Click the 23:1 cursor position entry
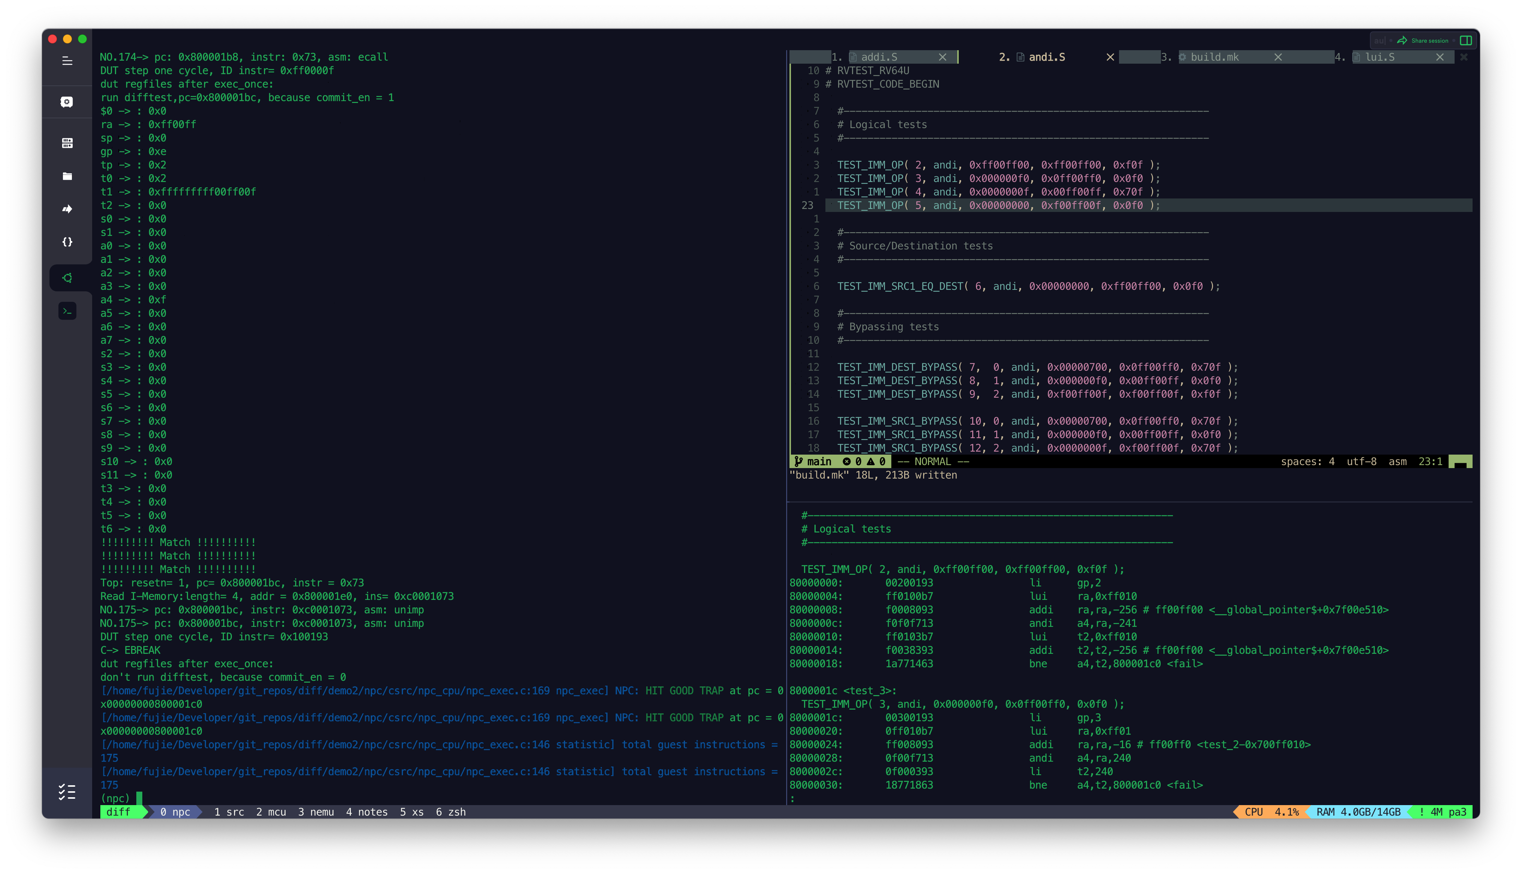Screen dimensions: 1522x874 [x=1430, y=461]
